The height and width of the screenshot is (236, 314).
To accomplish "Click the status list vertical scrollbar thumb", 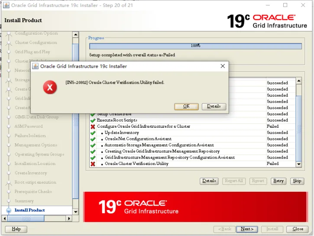I will tap(299, 128).
